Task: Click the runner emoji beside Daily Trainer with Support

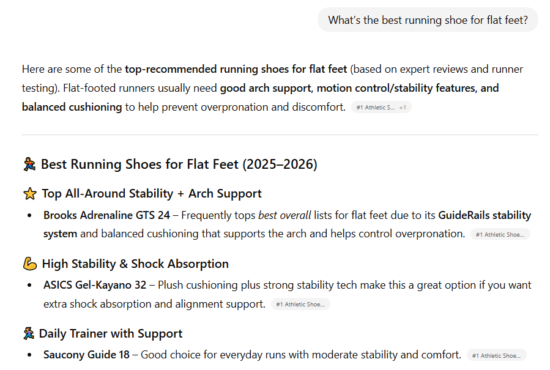Action: point(28,333)
